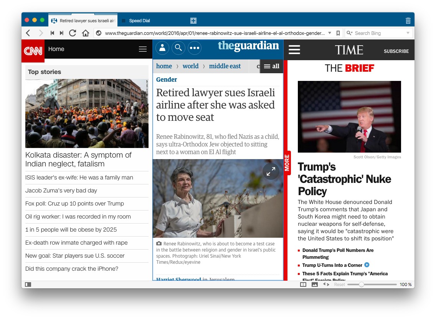The width and height of the screenshot is (436, 319).
Task: Click the rewind history button
Action: point(52,33)
